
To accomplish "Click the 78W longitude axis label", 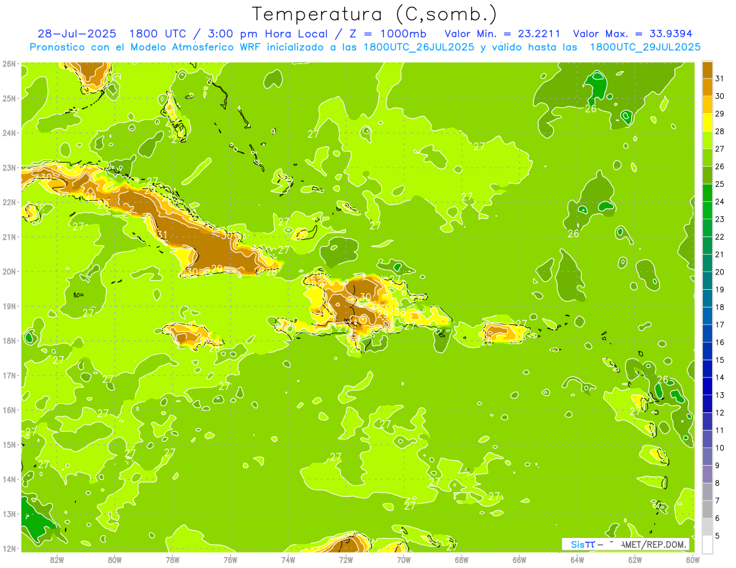I will coord(172,560).
